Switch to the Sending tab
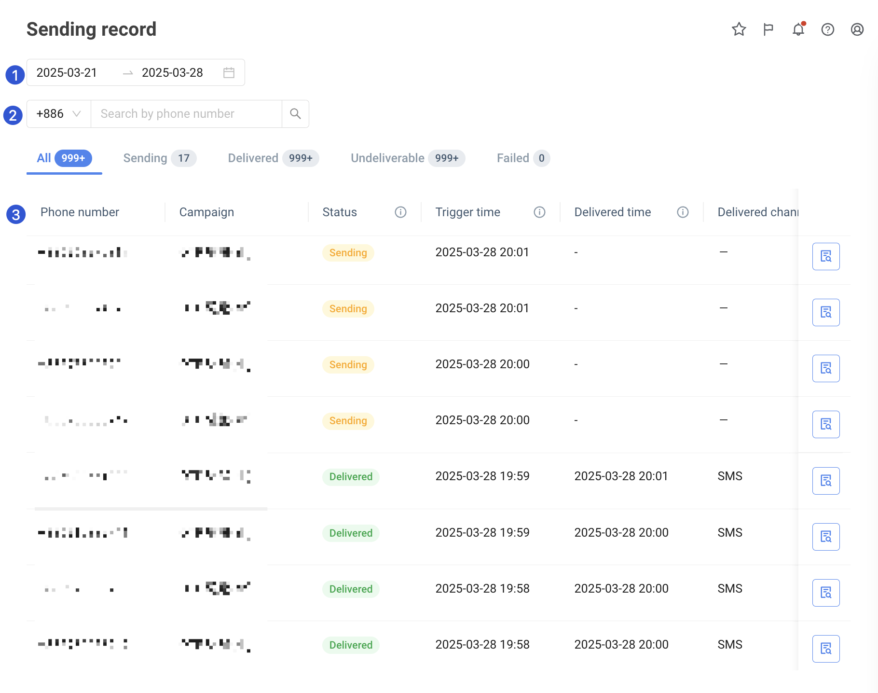Image resolution: width=878 pixels, height=693 pixels. coord(160,158)
